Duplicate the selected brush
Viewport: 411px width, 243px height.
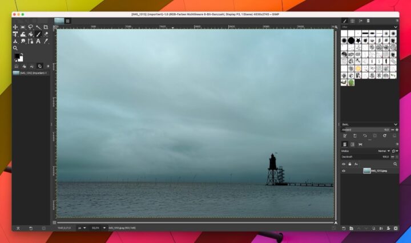pyautogui.click(x=365, y=136)
